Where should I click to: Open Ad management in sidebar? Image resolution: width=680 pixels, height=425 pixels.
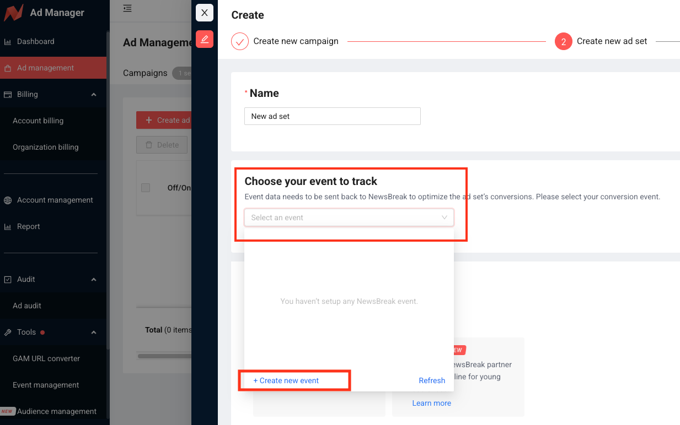pos(45,68)
